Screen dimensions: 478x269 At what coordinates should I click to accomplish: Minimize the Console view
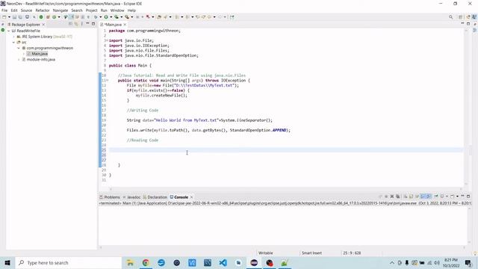[x=463, y=196]
